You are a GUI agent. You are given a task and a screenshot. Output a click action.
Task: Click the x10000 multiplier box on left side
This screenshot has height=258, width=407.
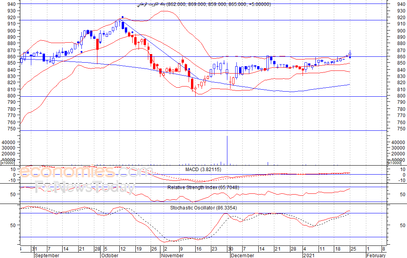pos(7,163)
